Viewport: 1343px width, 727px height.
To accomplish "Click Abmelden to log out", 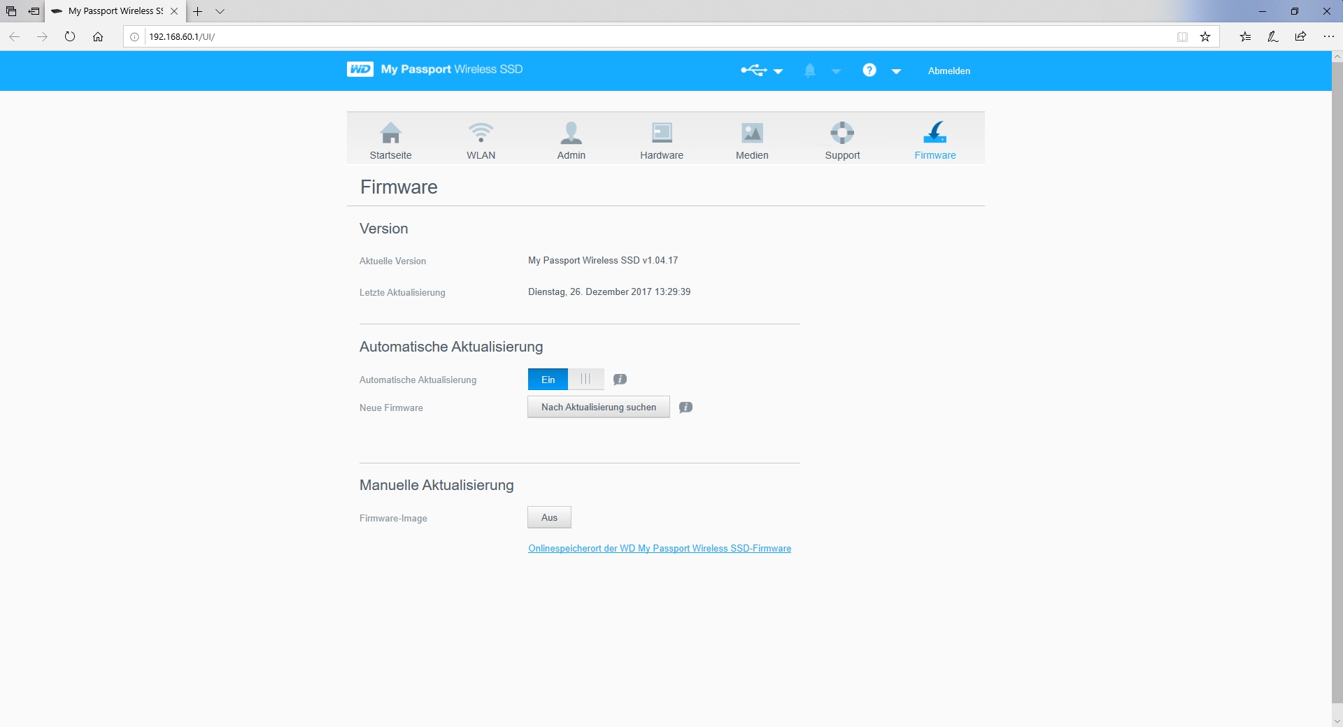I will (949, 71).
